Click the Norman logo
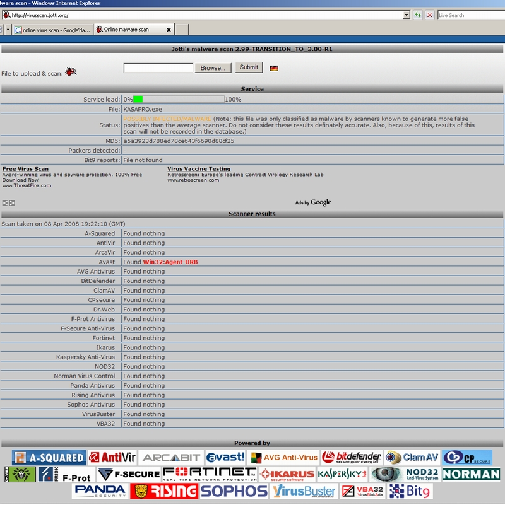Image resolution: width=505 pixels, height=505 pixels. 471,474
